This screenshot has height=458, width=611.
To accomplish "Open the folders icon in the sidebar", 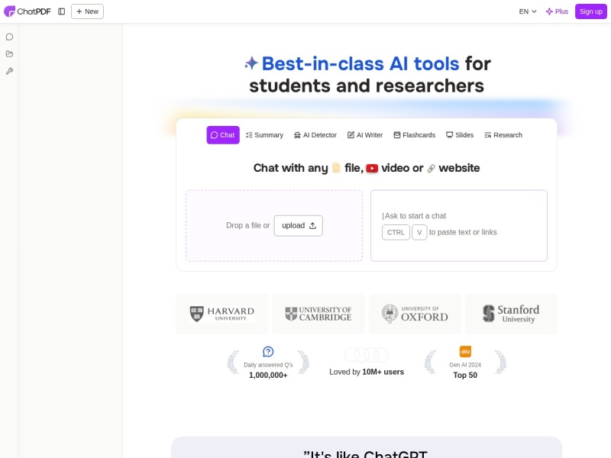I will pyautogui.click(x=9, y=53).
